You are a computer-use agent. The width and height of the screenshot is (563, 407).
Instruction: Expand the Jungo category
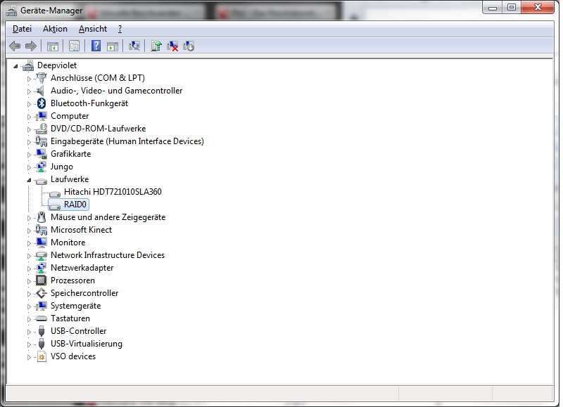(x=29, y=167)
